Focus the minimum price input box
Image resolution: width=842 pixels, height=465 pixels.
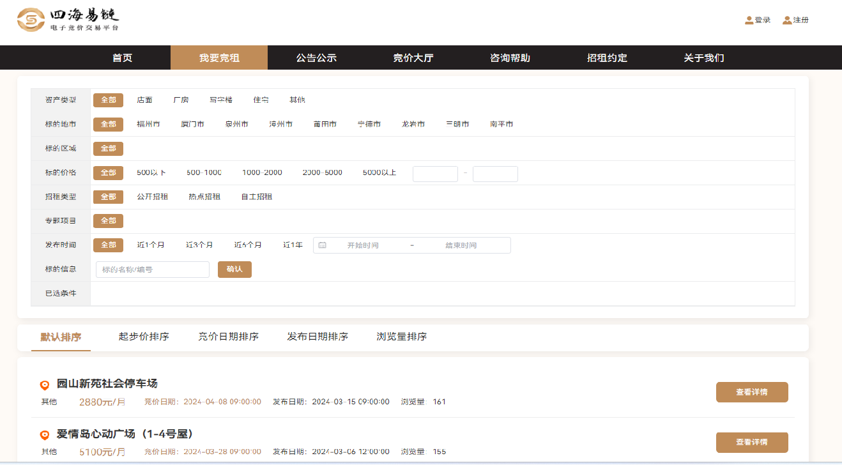[435, 174]
